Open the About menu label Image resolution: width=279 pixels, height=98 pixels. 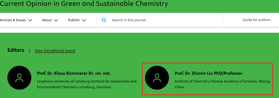pos(47,20)
